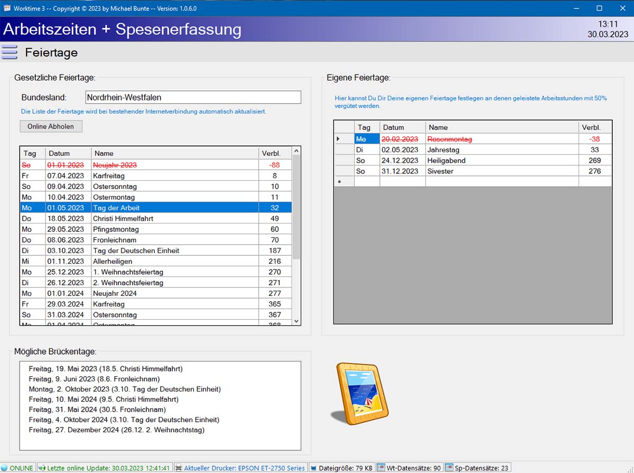Click the Name column header in Eigene Feiertage

pyautogui.click(x=502, y=127)
